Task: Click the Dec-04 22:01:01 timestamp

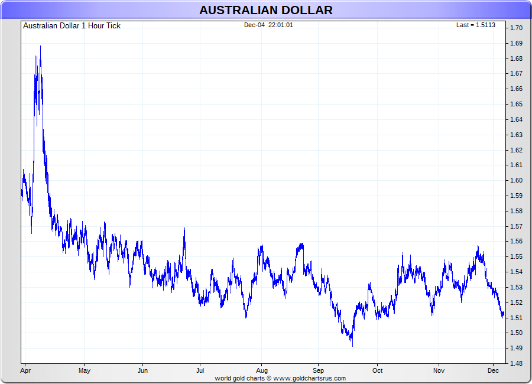Action: 268,25
